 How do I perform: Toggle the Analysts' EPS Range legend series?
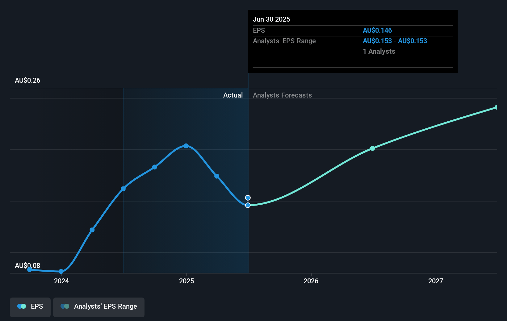[99, 307]
